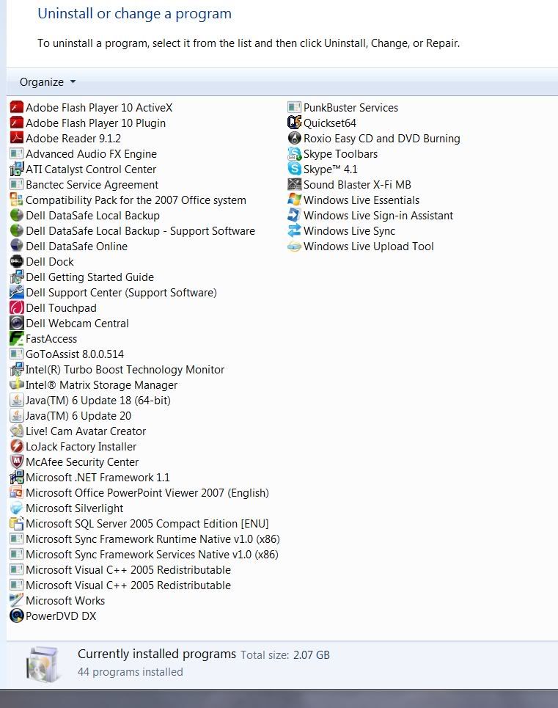The height and width of the screenshot is (708, 558).
Task: Select the Advanced Audio FX Engine entry
Action: click(84, 154)
